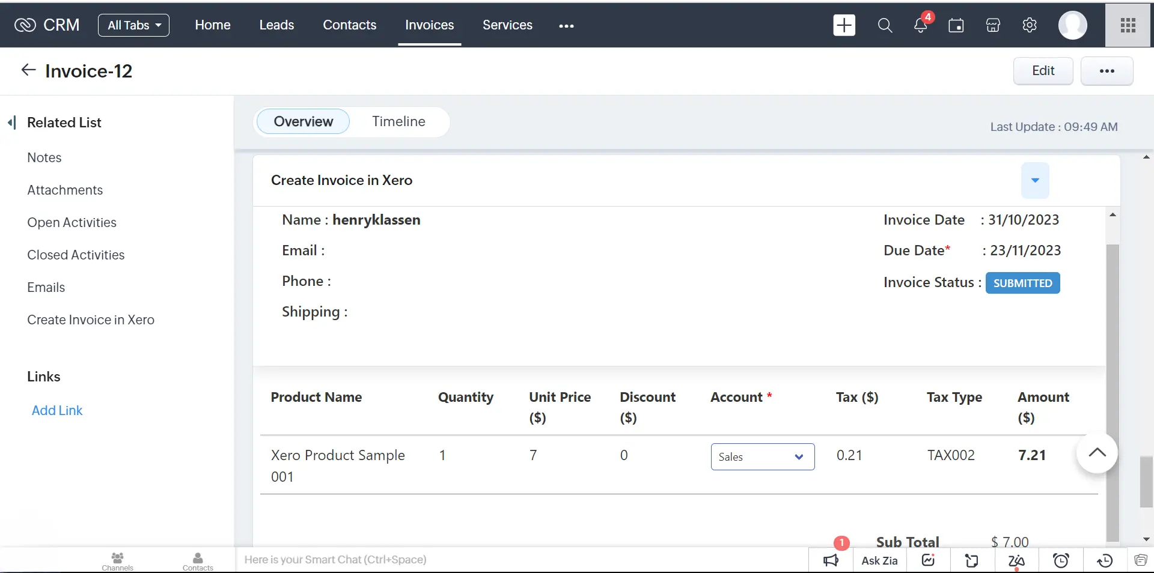This screenshot has height=573, width=1154.
Task: Open the Marketplace store icon
Action: [992, 25]
